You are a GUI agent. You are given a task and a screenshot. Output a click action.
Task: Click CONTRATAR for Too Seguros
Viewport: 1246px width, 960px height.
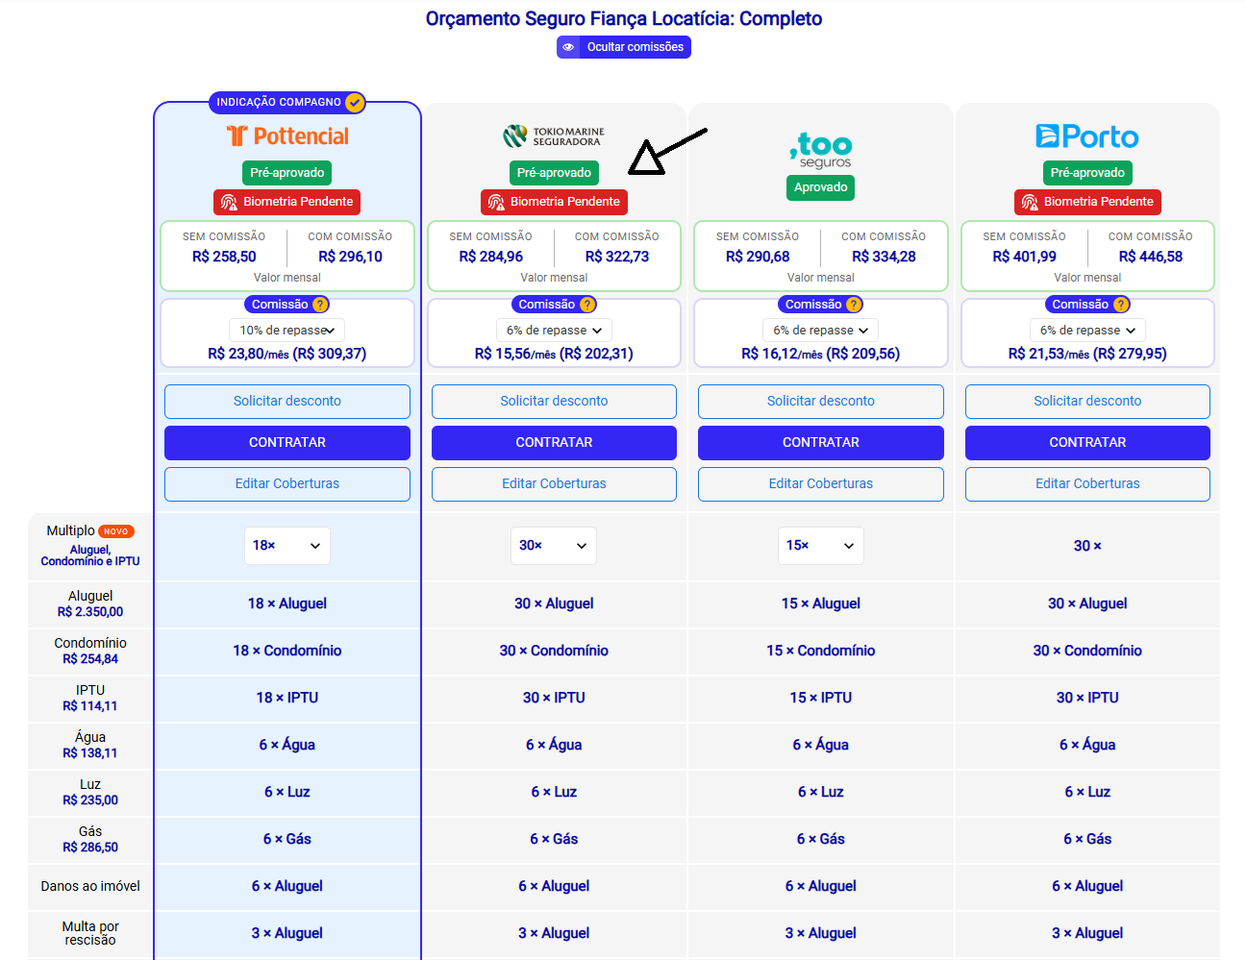coord(821,443)
